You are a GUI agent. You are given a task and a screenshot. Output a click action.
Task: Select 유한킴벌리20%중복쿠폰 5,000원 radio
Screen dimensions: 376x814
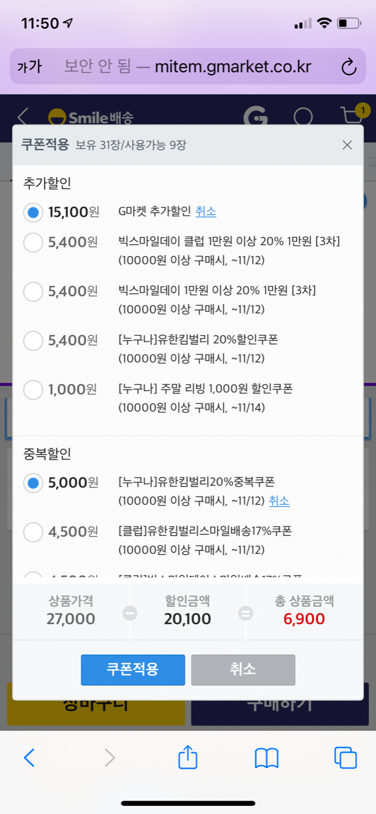[x=33, y=483]
